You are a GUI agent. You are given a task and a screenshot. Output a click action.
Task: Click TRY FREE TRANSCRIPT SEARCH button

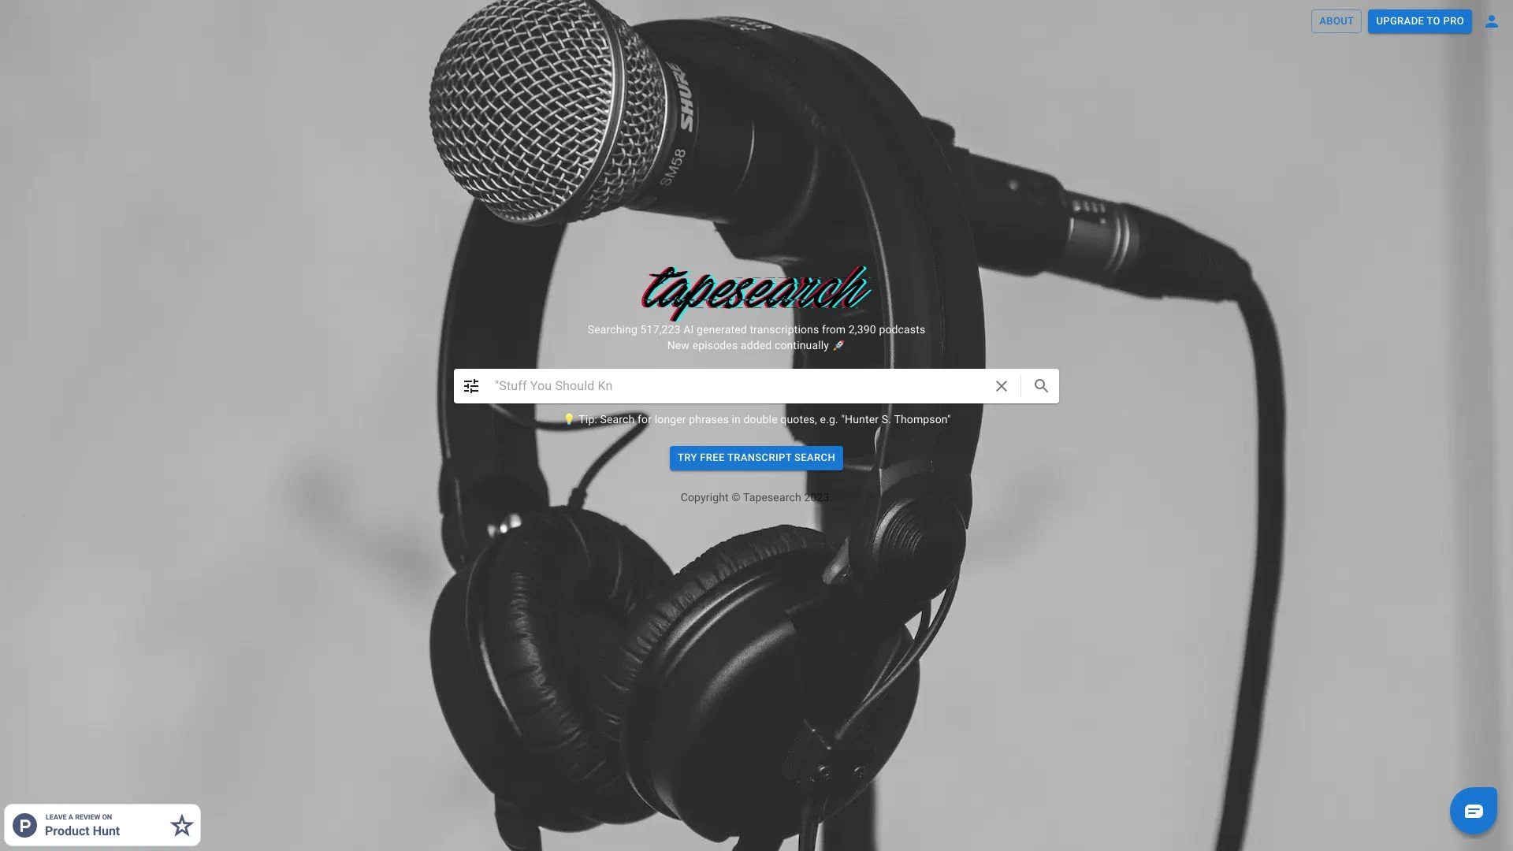(756, 459)
